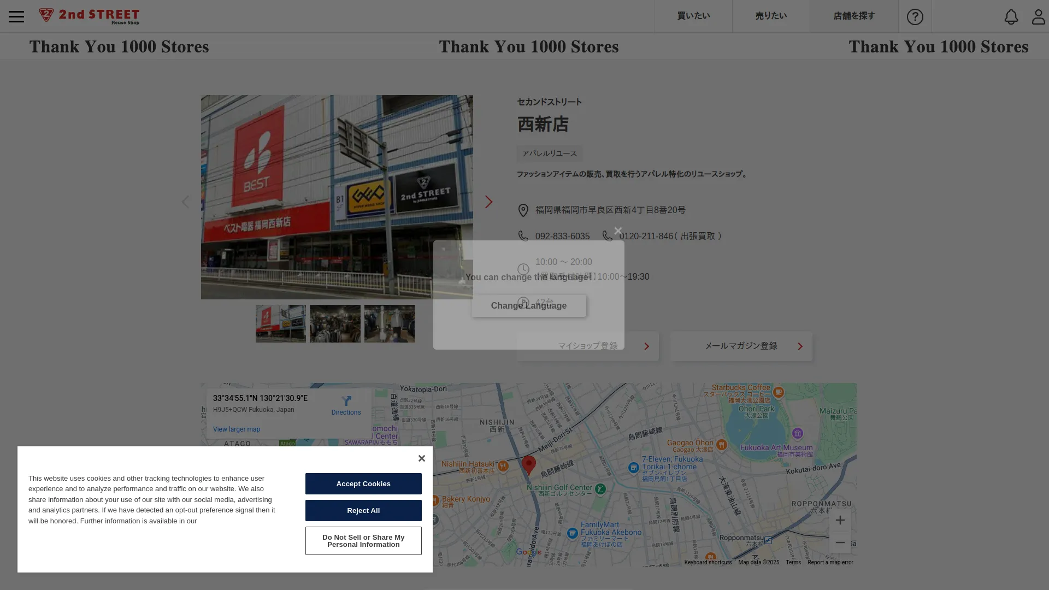Image resolution: width=1049 pixels, height=590 pixels.
Task: Click the address location pin icon
Action: click(523, 210)
